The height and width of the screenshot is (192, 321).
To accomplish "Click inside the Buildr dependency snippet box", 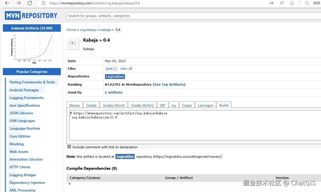I will 195,125.
